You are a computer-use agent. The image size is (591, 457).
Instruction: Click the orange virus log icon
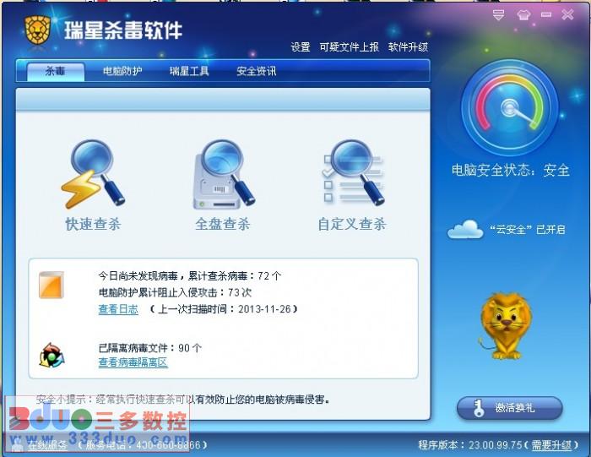coord(52,285)
